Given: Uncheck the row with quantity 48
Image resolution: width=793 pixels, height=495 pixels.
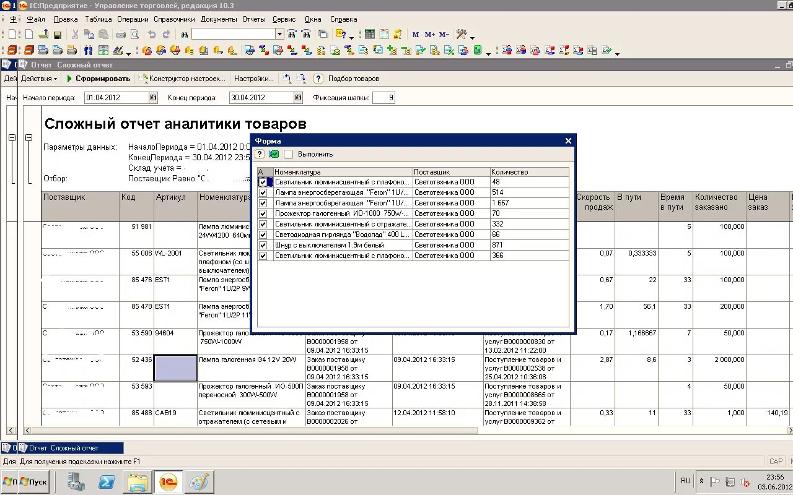Looking at the screenshot, I should coord(263,183).
